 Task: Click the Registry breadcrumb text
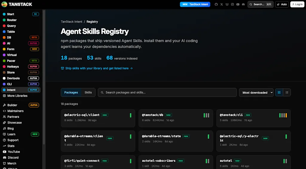[x=92, y=21]
